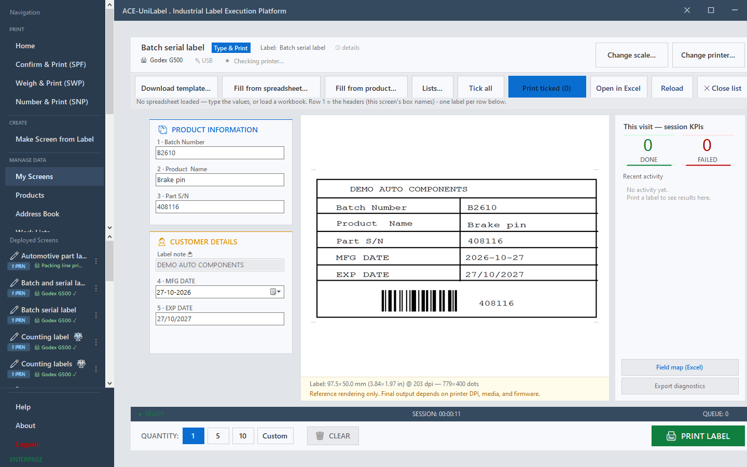Screen dimensions: 747x467
Task: Click the Tick all button
Action: coord(480,88)
